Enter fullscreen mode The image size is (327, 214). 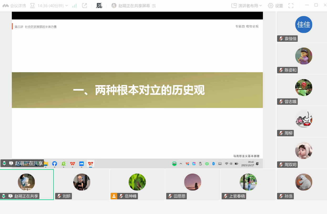pyautogui.click(x=291, y=6)
